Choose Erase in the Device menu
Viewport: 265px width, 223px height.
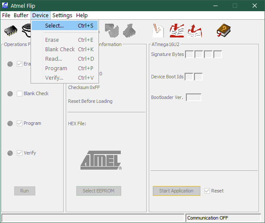click(65, 40)
